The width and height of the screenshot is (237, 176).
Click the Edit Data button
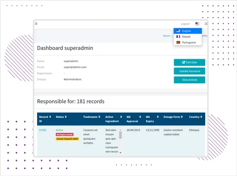click(x=190, y=63)
